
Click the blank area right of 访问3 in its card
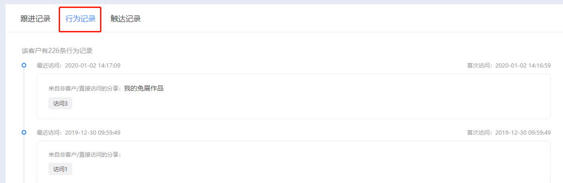tap(309, 103)
